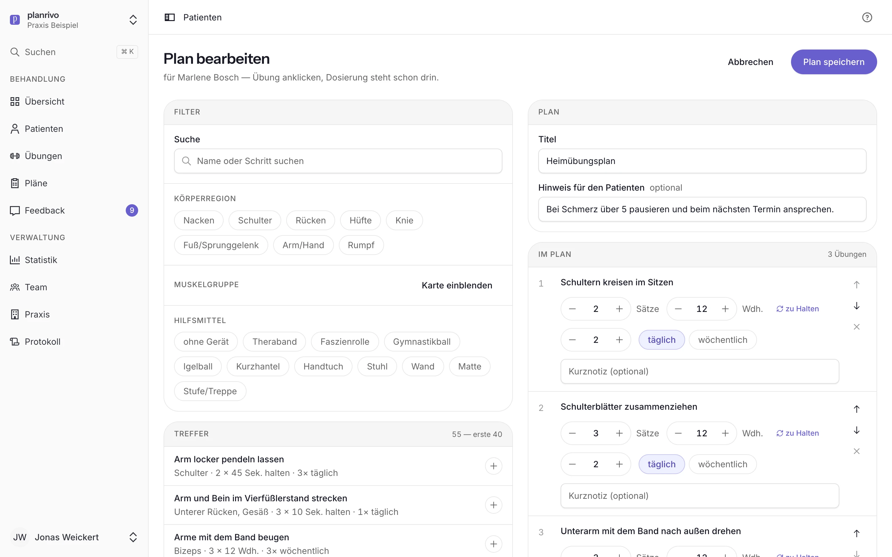The image size is (892, 557).
Task: Move Unterarm mit dem Band exercise up
Action: pyautogui.click(x=857, y=533)
